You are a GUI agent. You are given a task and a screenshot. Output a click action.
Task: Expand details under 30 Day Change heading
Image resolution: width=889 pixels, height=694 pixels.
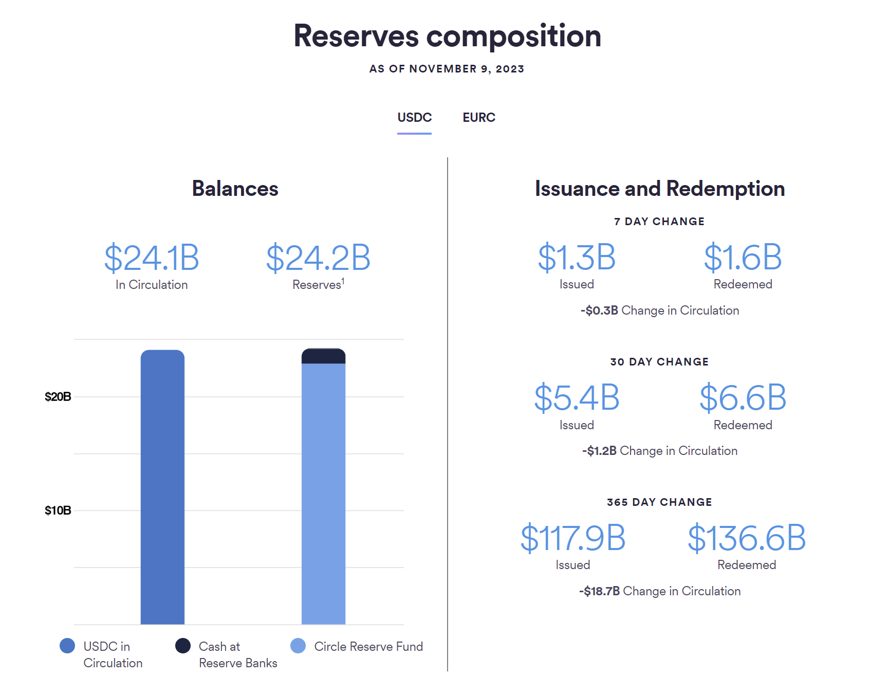pos(659,361)
